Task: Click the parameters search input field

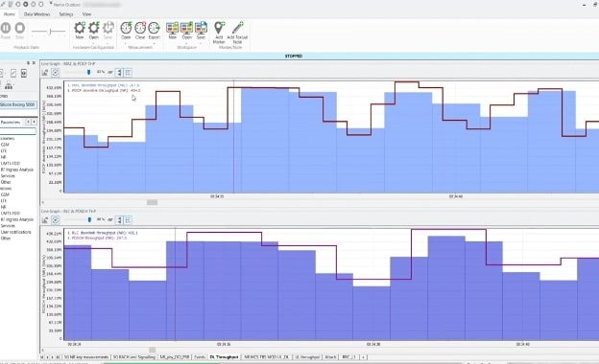Action: click(18, 131)
